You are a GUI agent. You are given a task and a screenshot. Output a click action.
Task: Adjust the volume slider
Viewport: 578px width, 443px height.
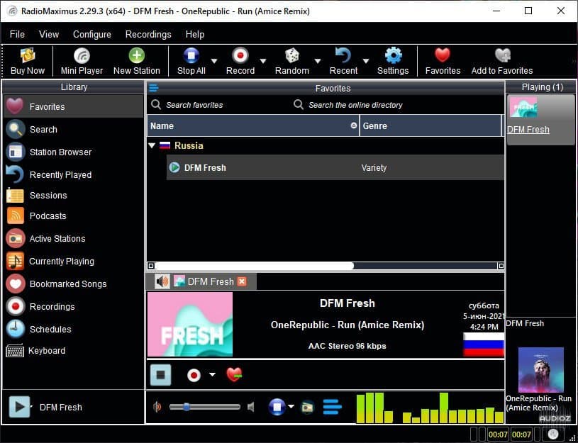click(187, 407)
